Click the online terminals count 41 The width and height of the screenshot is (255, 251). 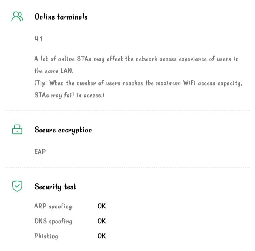39,39
